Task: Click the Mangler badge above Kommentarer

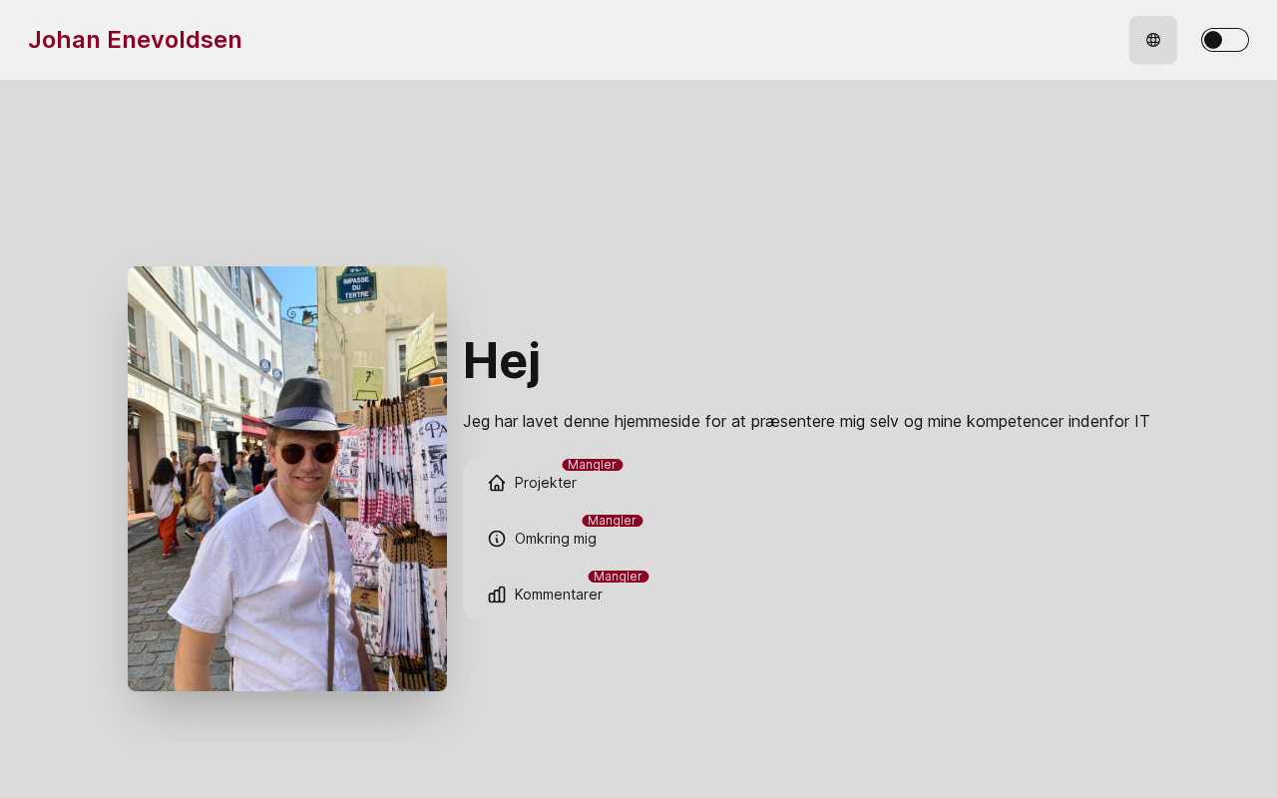Action: (x=618, y=577)
